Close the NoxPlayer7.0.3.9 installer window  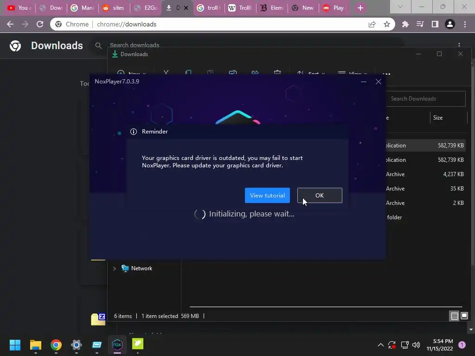[379, 82]
